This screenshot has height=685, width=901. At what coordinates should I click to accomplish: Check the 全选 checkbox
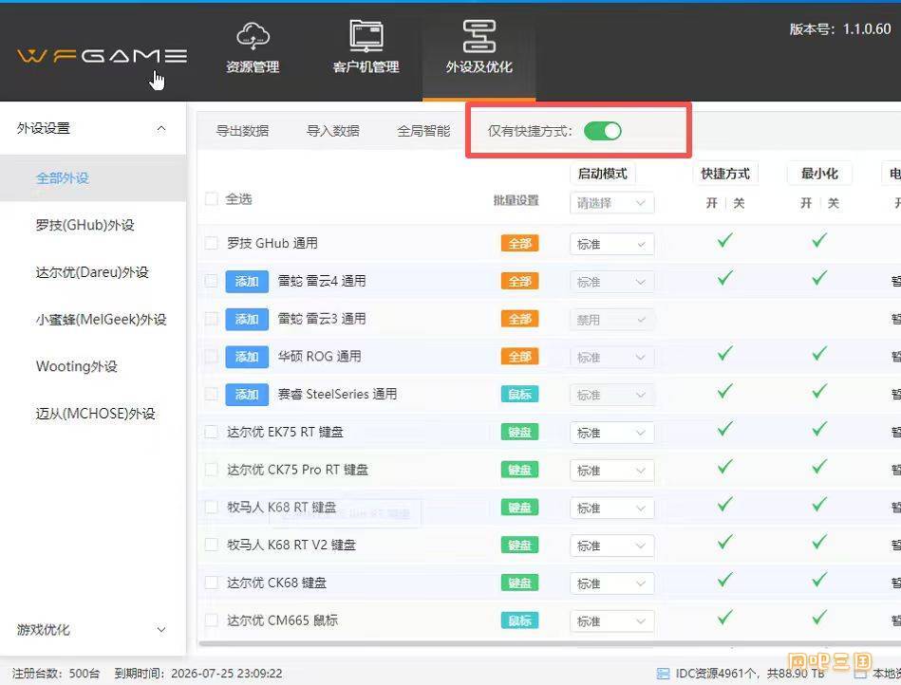coord(212,199)
